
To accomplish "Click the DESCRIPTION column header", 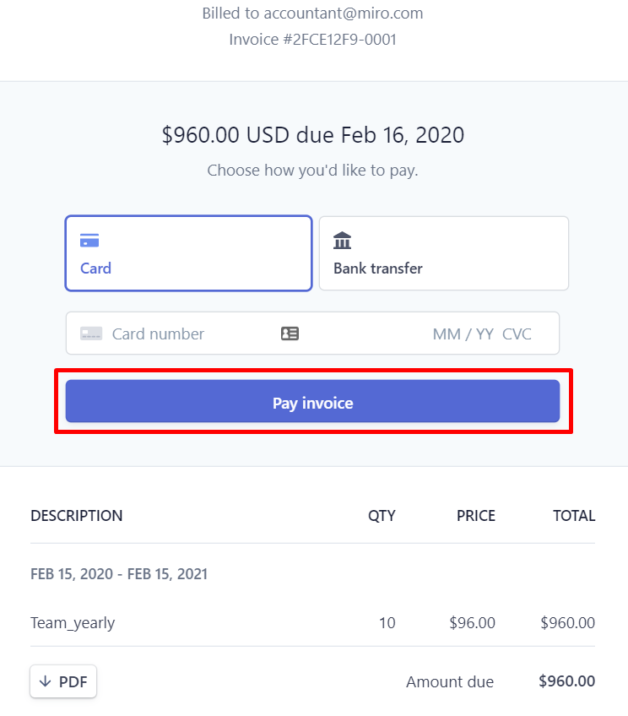I will [x=77, y=516].
